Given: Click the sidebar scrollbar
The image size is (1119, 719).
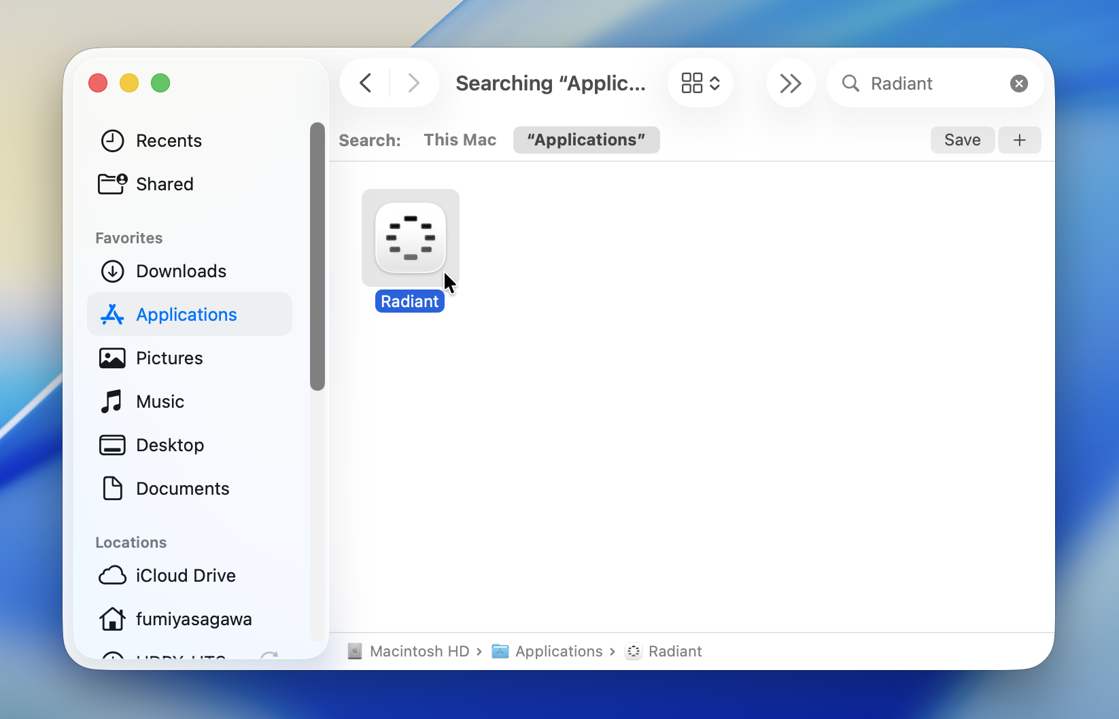Looking at the screenshot, I should tap(317, 255).
